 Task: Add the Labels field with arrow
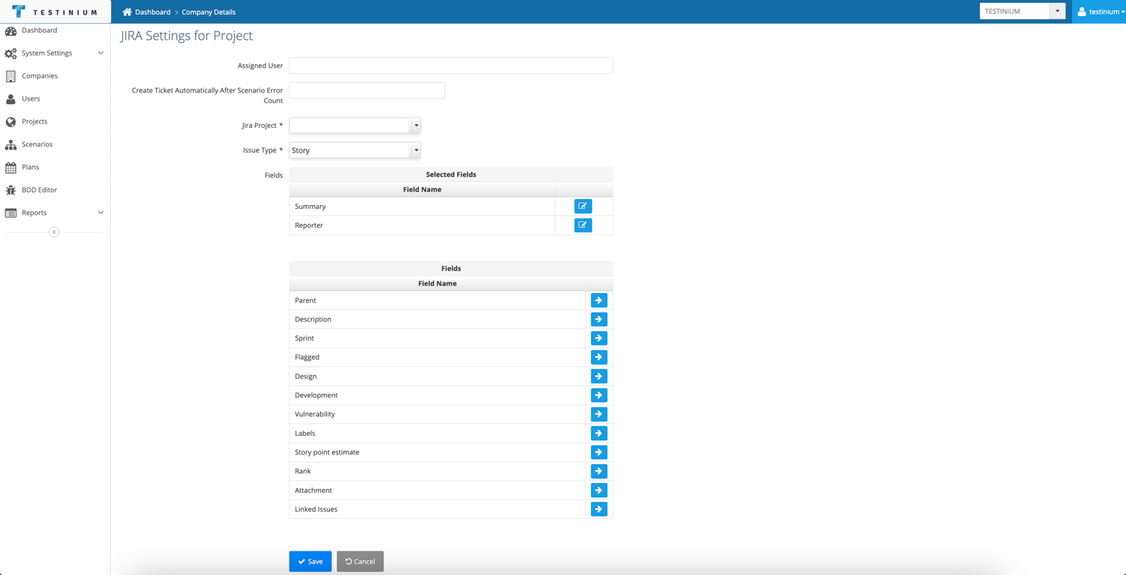[x=599, y=434]
